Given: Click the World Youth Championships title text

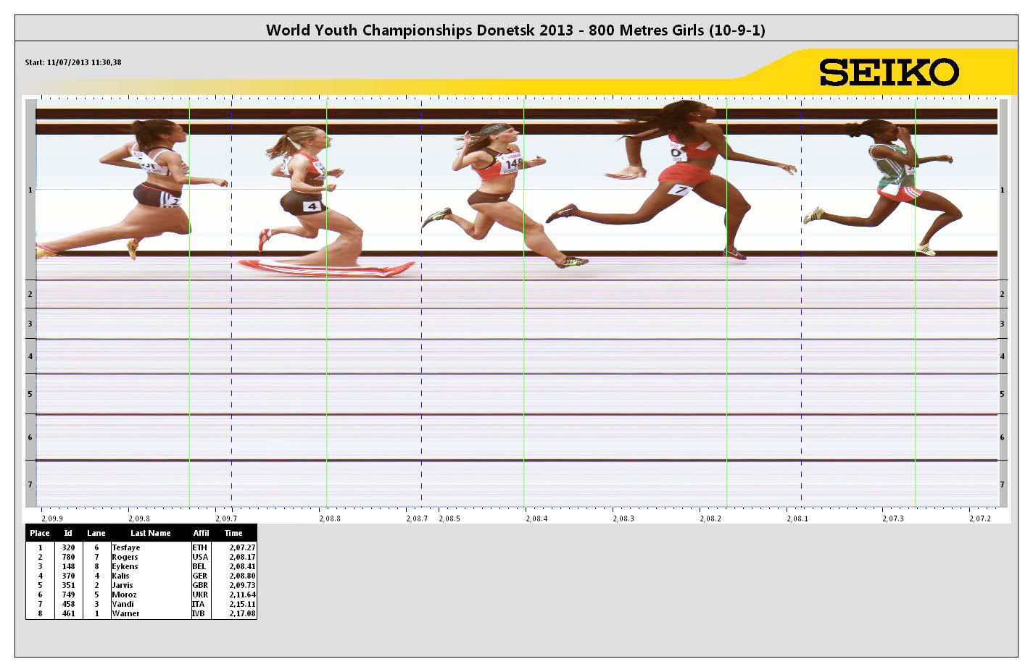Looking at the screenshot, I should click(x=515, y=30).
